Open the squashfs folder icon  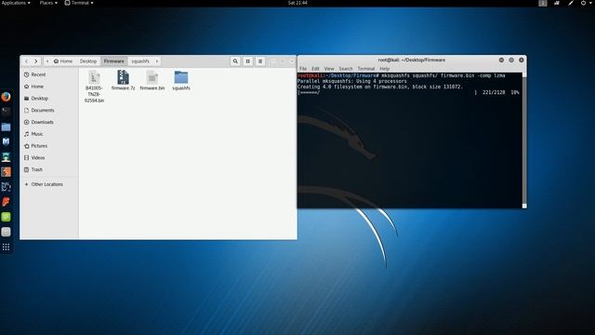[181, 80]
